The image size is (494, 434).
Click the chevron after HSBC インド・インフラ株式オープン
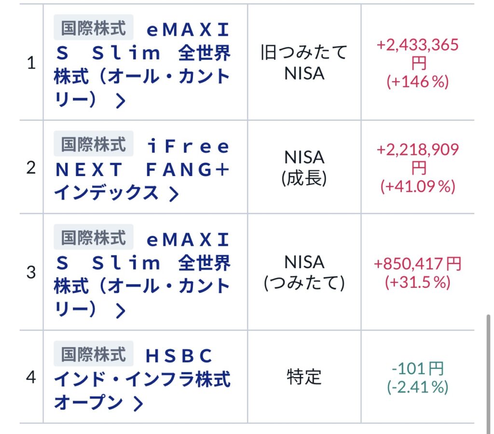[x=138, y=404]
